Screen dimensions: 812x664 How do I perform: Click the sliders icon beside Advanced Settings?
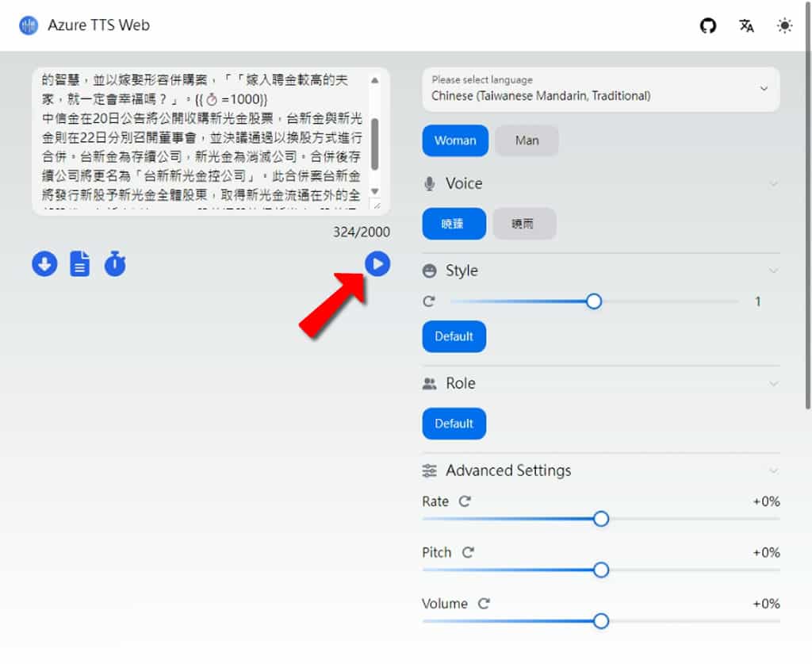click(x=429, y=470)
